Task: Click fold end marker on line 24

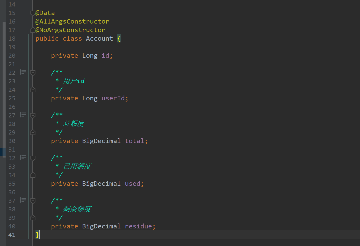Action: pyautogui.click(x=33, y=90)
